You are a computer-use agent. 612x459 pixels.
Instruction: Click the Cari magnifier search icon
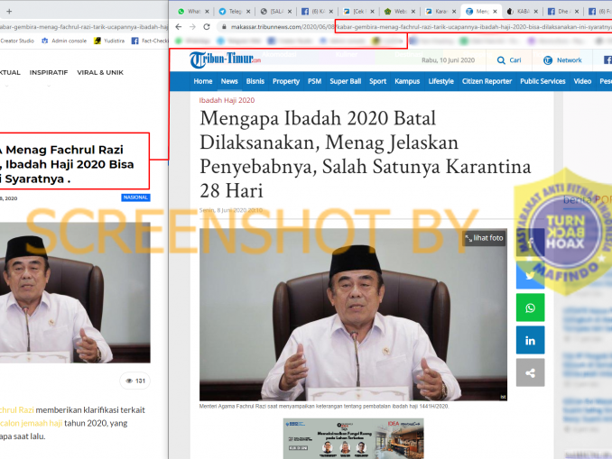(501, 60)
